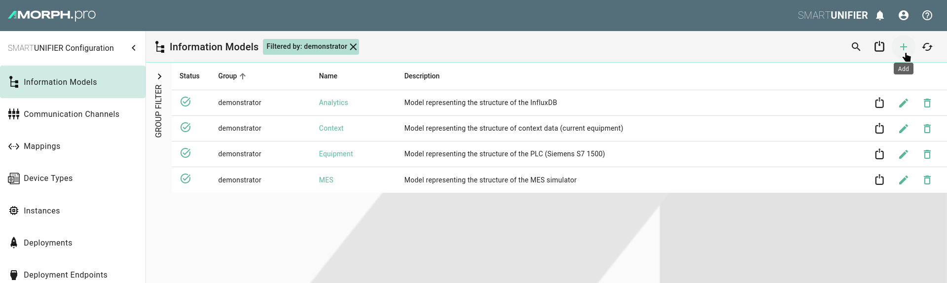Sort by Group column arrow
The width and height of the screenshot is (947, 283).
click(243, 76)
